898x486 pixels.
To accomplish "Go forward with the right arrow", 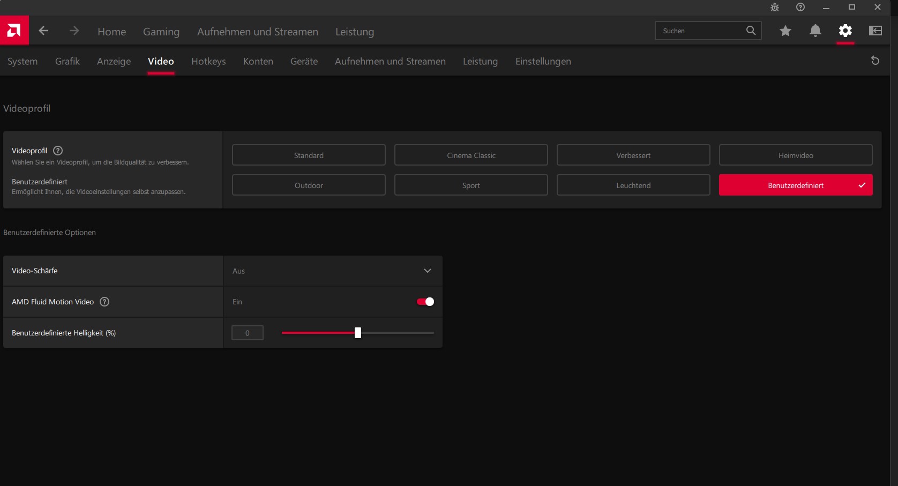I will tap(74, 31).
